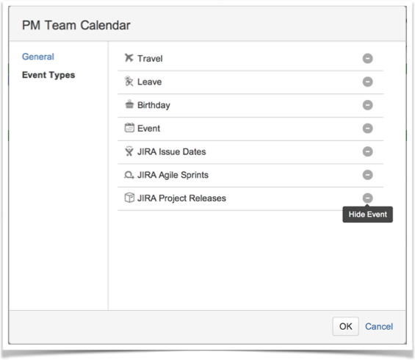Viewport: 415px width, 360px height.
Task: Select the JIRA Agile Sprints label
Action: (173, 175)
